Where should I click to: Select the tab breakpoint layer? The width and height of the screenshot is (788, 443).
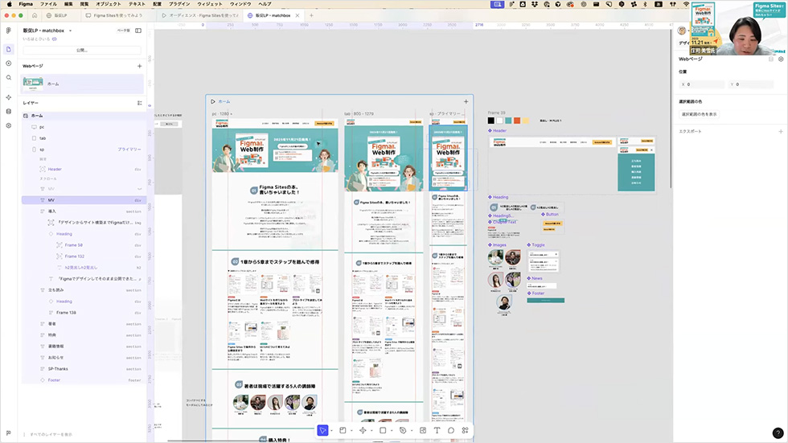(x=83, y=138)
